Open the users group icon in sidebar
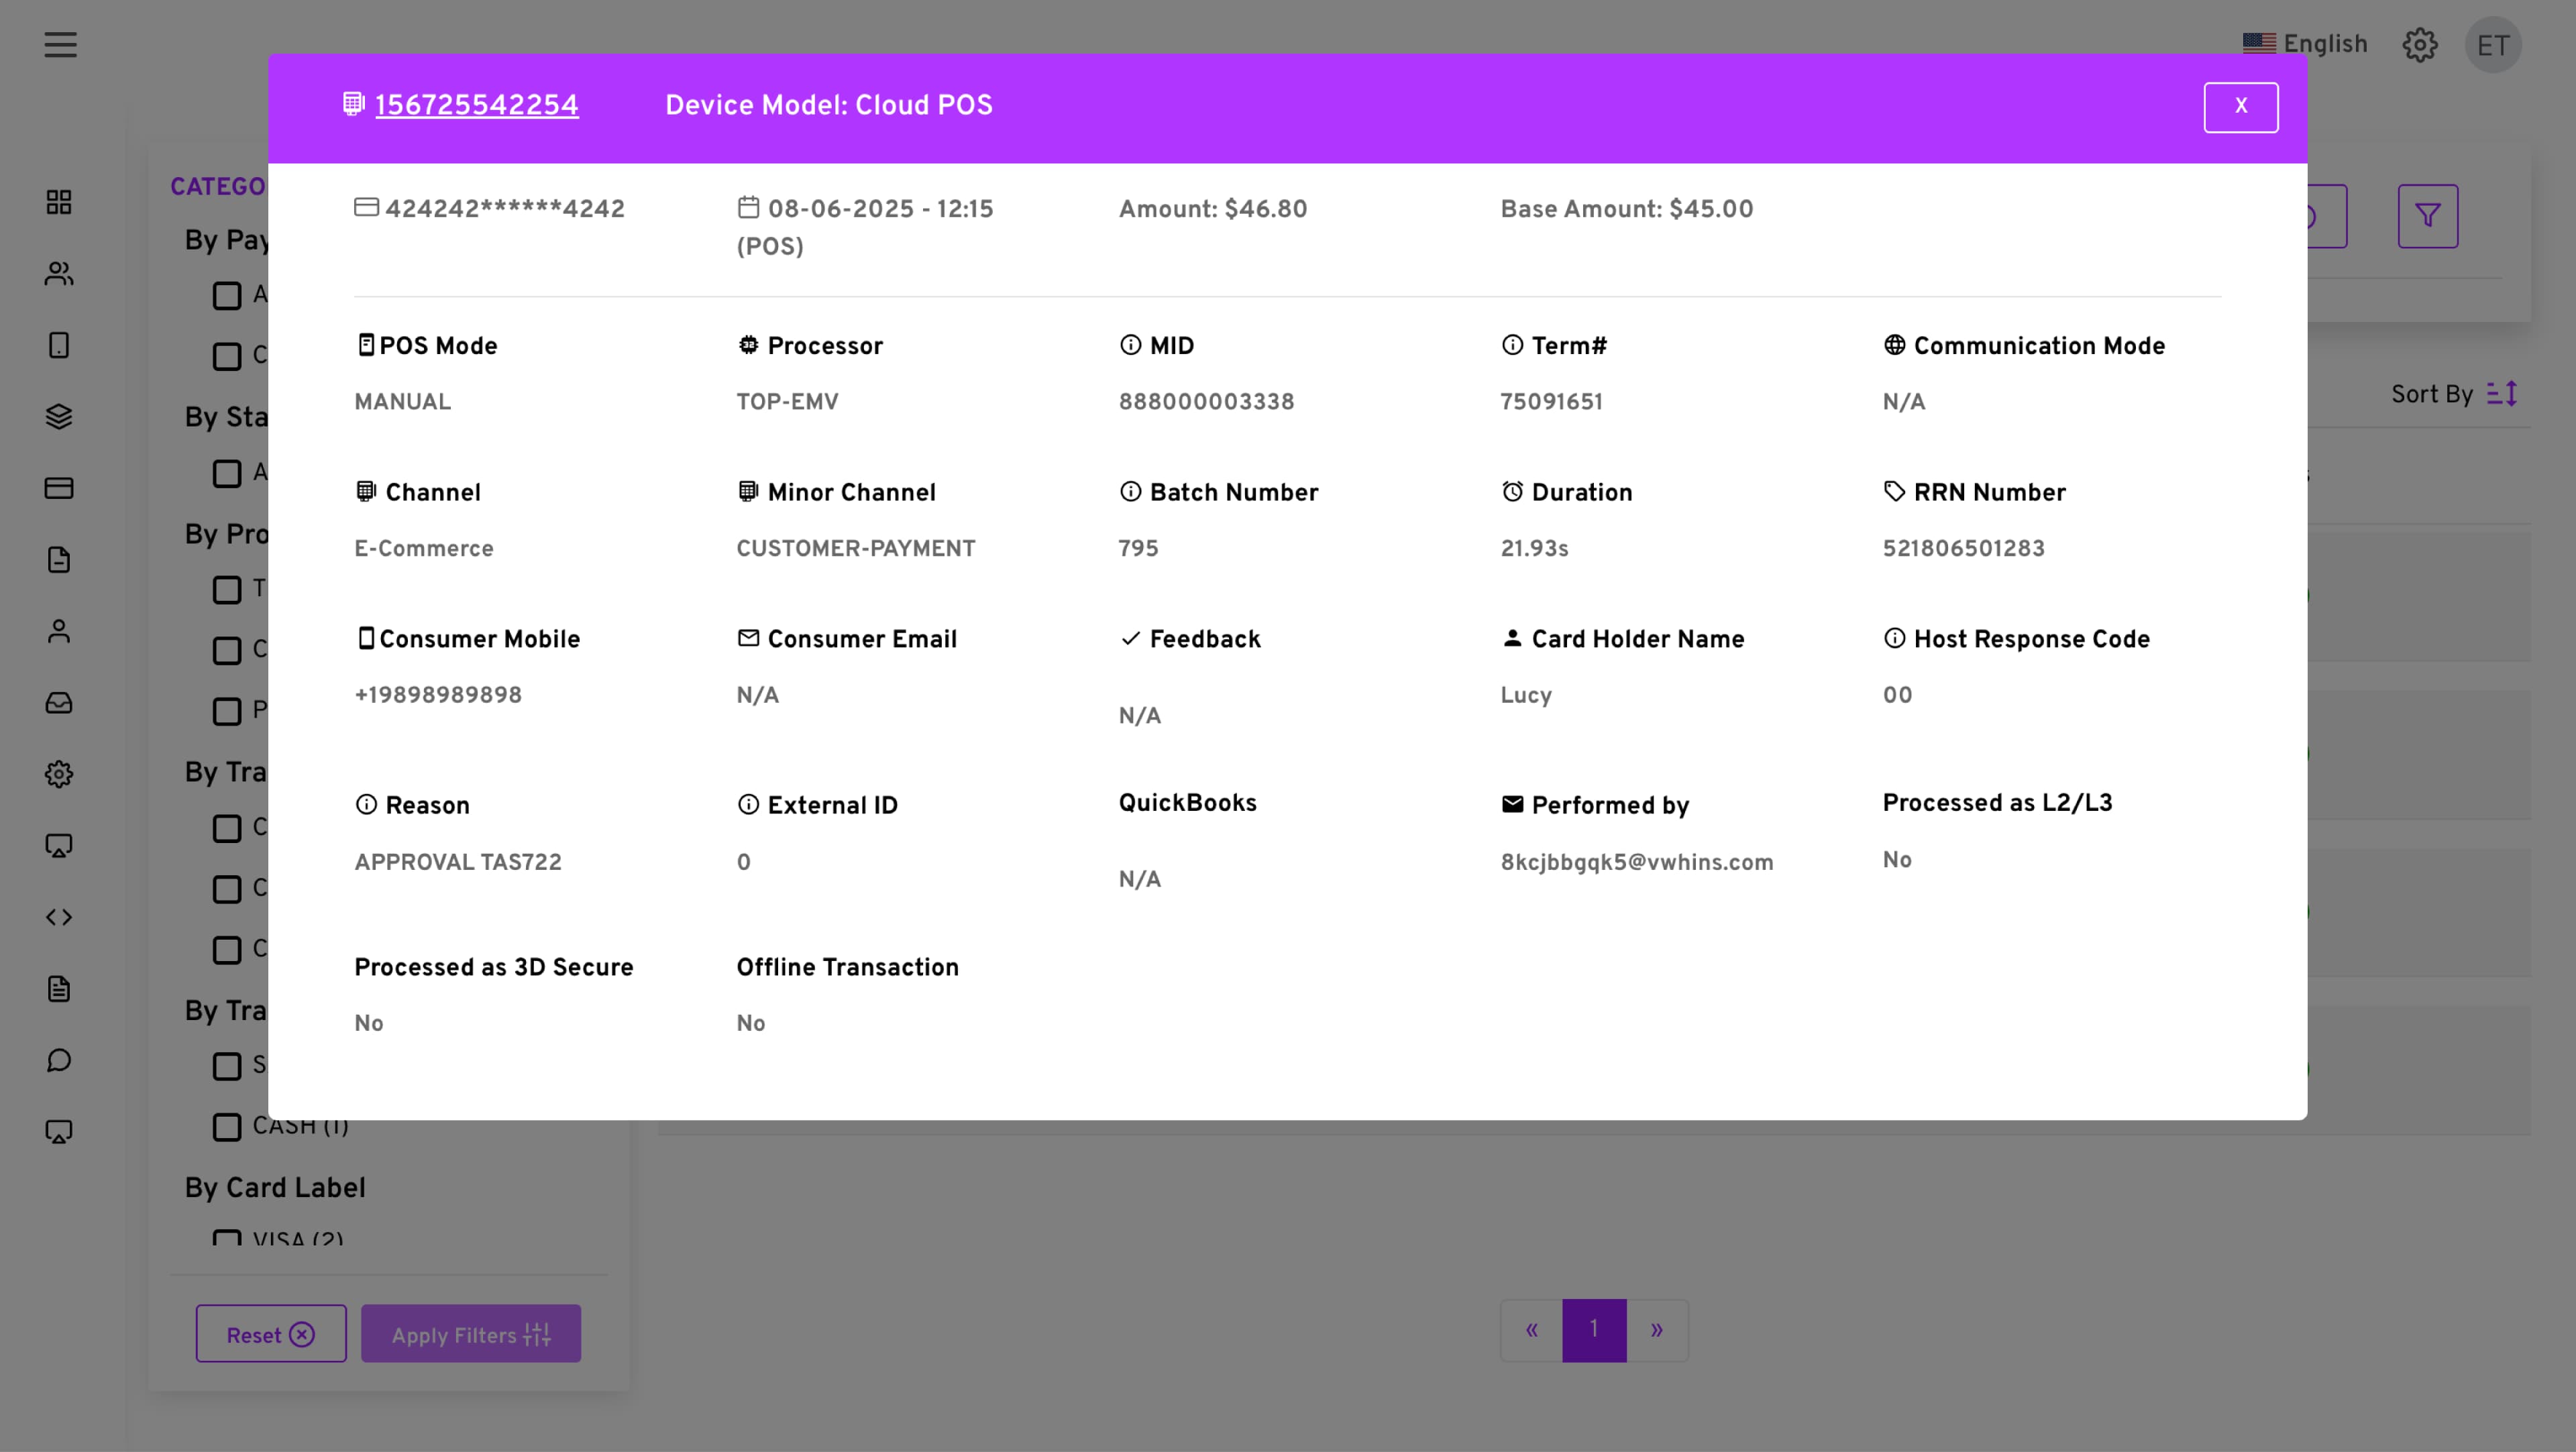Screen dimensions: 2576x1452 59,274
